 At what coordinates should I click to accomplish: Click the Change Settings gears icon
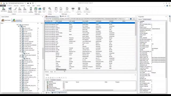pos(50,9)
